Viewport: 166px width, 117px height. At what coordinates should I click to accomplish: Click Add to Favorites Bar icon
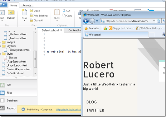[x=105, y=28]
